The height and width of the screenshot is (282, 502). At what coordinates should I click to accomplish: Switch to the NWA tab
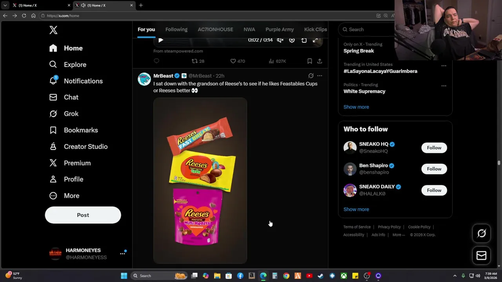[x=249, y=29]
